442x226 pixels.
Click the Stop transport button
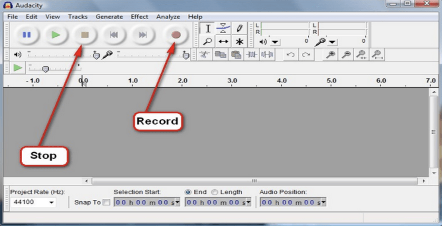pos(85,35)
